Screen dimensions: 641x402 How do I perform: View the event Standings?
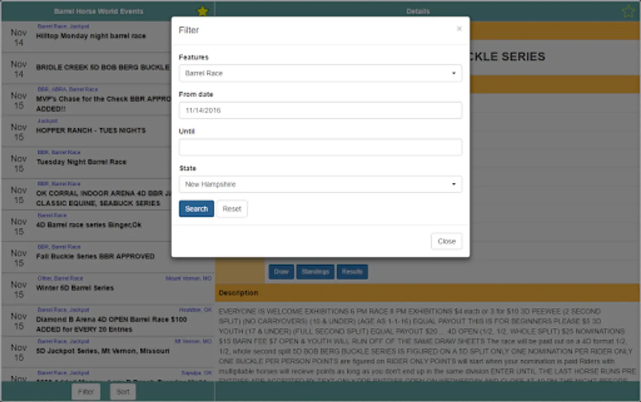click(x=315, y=272)
